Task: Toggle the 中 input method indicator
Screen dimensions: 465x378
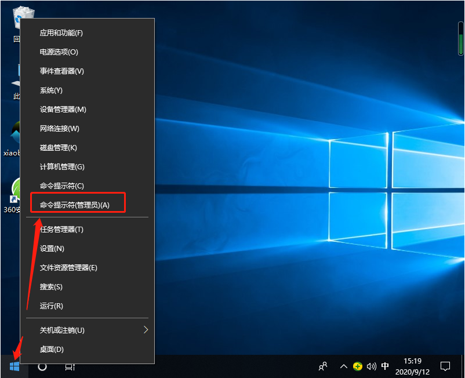Action: [x=385, y=367]
